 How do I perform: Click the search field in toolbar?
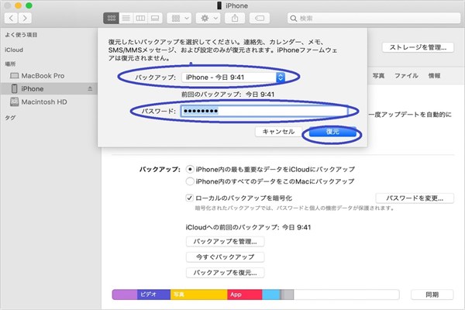pos(374,19)
